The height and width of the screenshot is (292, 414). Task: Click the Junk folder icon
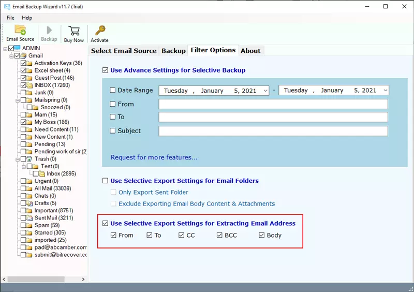[x=29, y=93]
